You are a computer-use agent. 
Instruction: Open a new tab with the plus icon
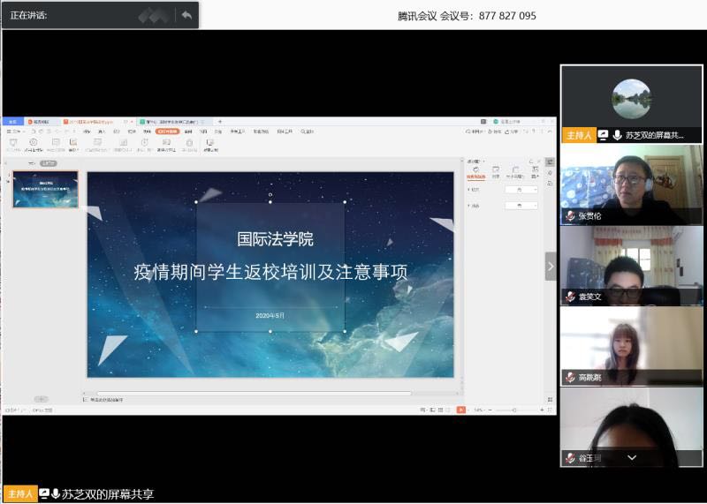[220, 122]
